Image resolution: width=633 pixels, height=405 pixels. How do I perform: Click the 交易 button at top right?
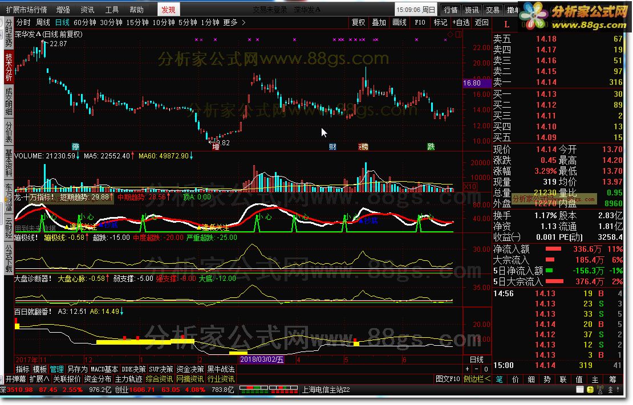pyautogui.click(x=493, y=10)
